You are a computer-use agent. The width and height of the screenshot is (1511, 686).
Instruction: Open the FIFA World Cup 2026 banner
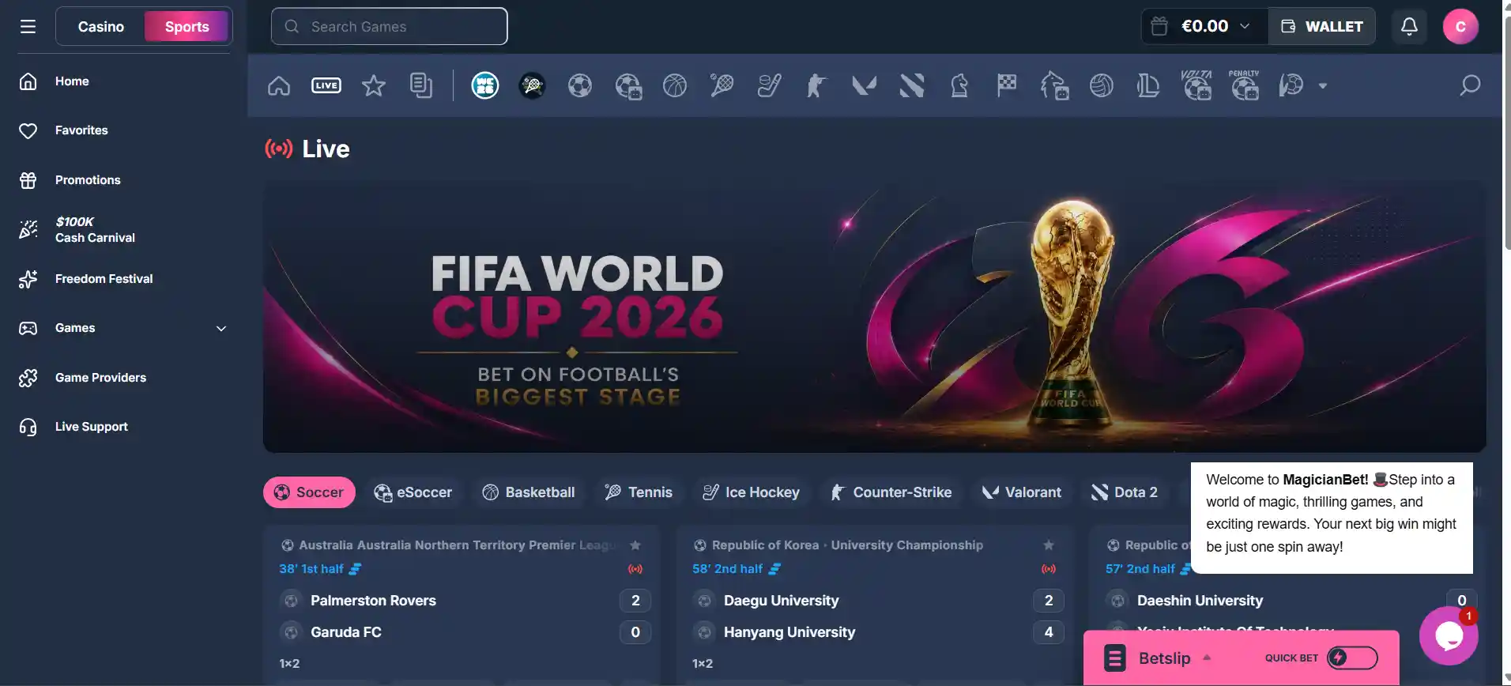[874, 316]
